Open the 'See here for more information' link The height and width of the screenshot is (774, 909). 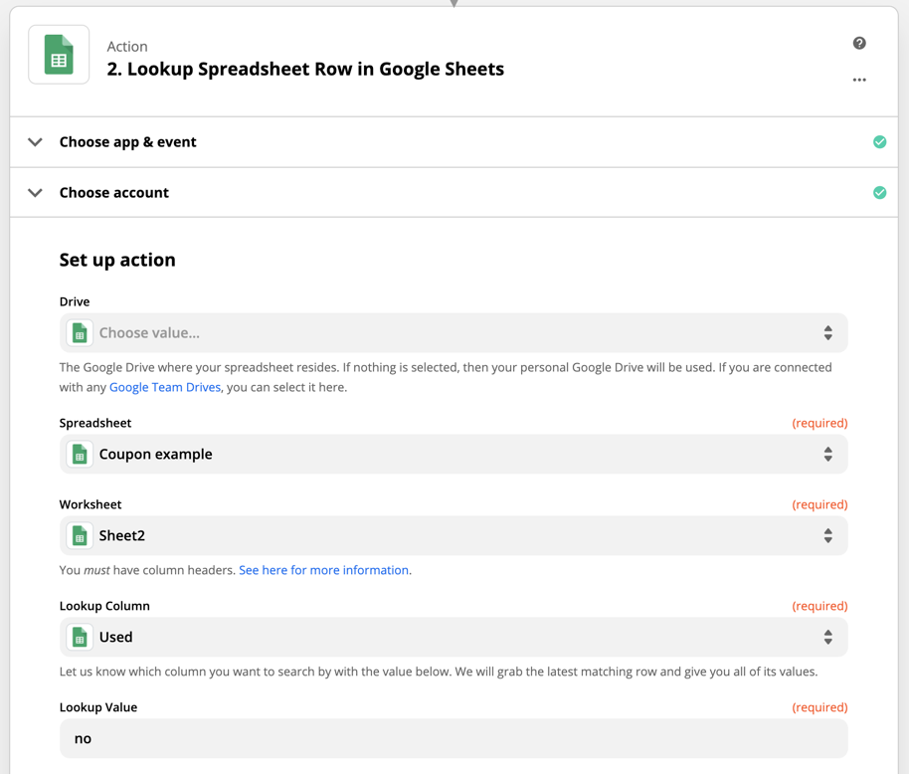tap(323, 570)
